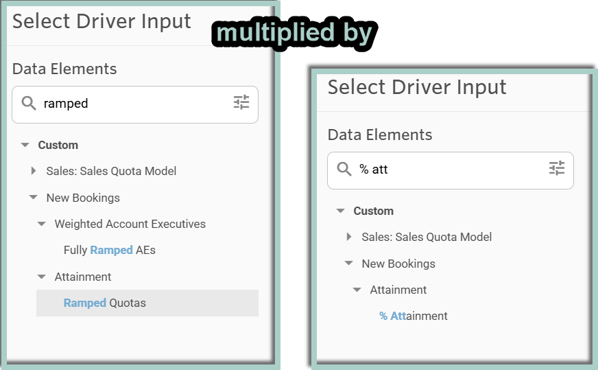The height and width of the screenshot is (370, 598).
Task: Collapse the Attainment node in the left panel
Action: tap(42, 277)
